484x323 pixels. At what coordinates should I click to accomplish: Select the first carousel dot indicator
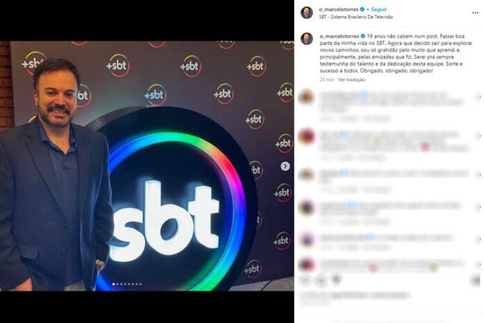coord(113,284)
